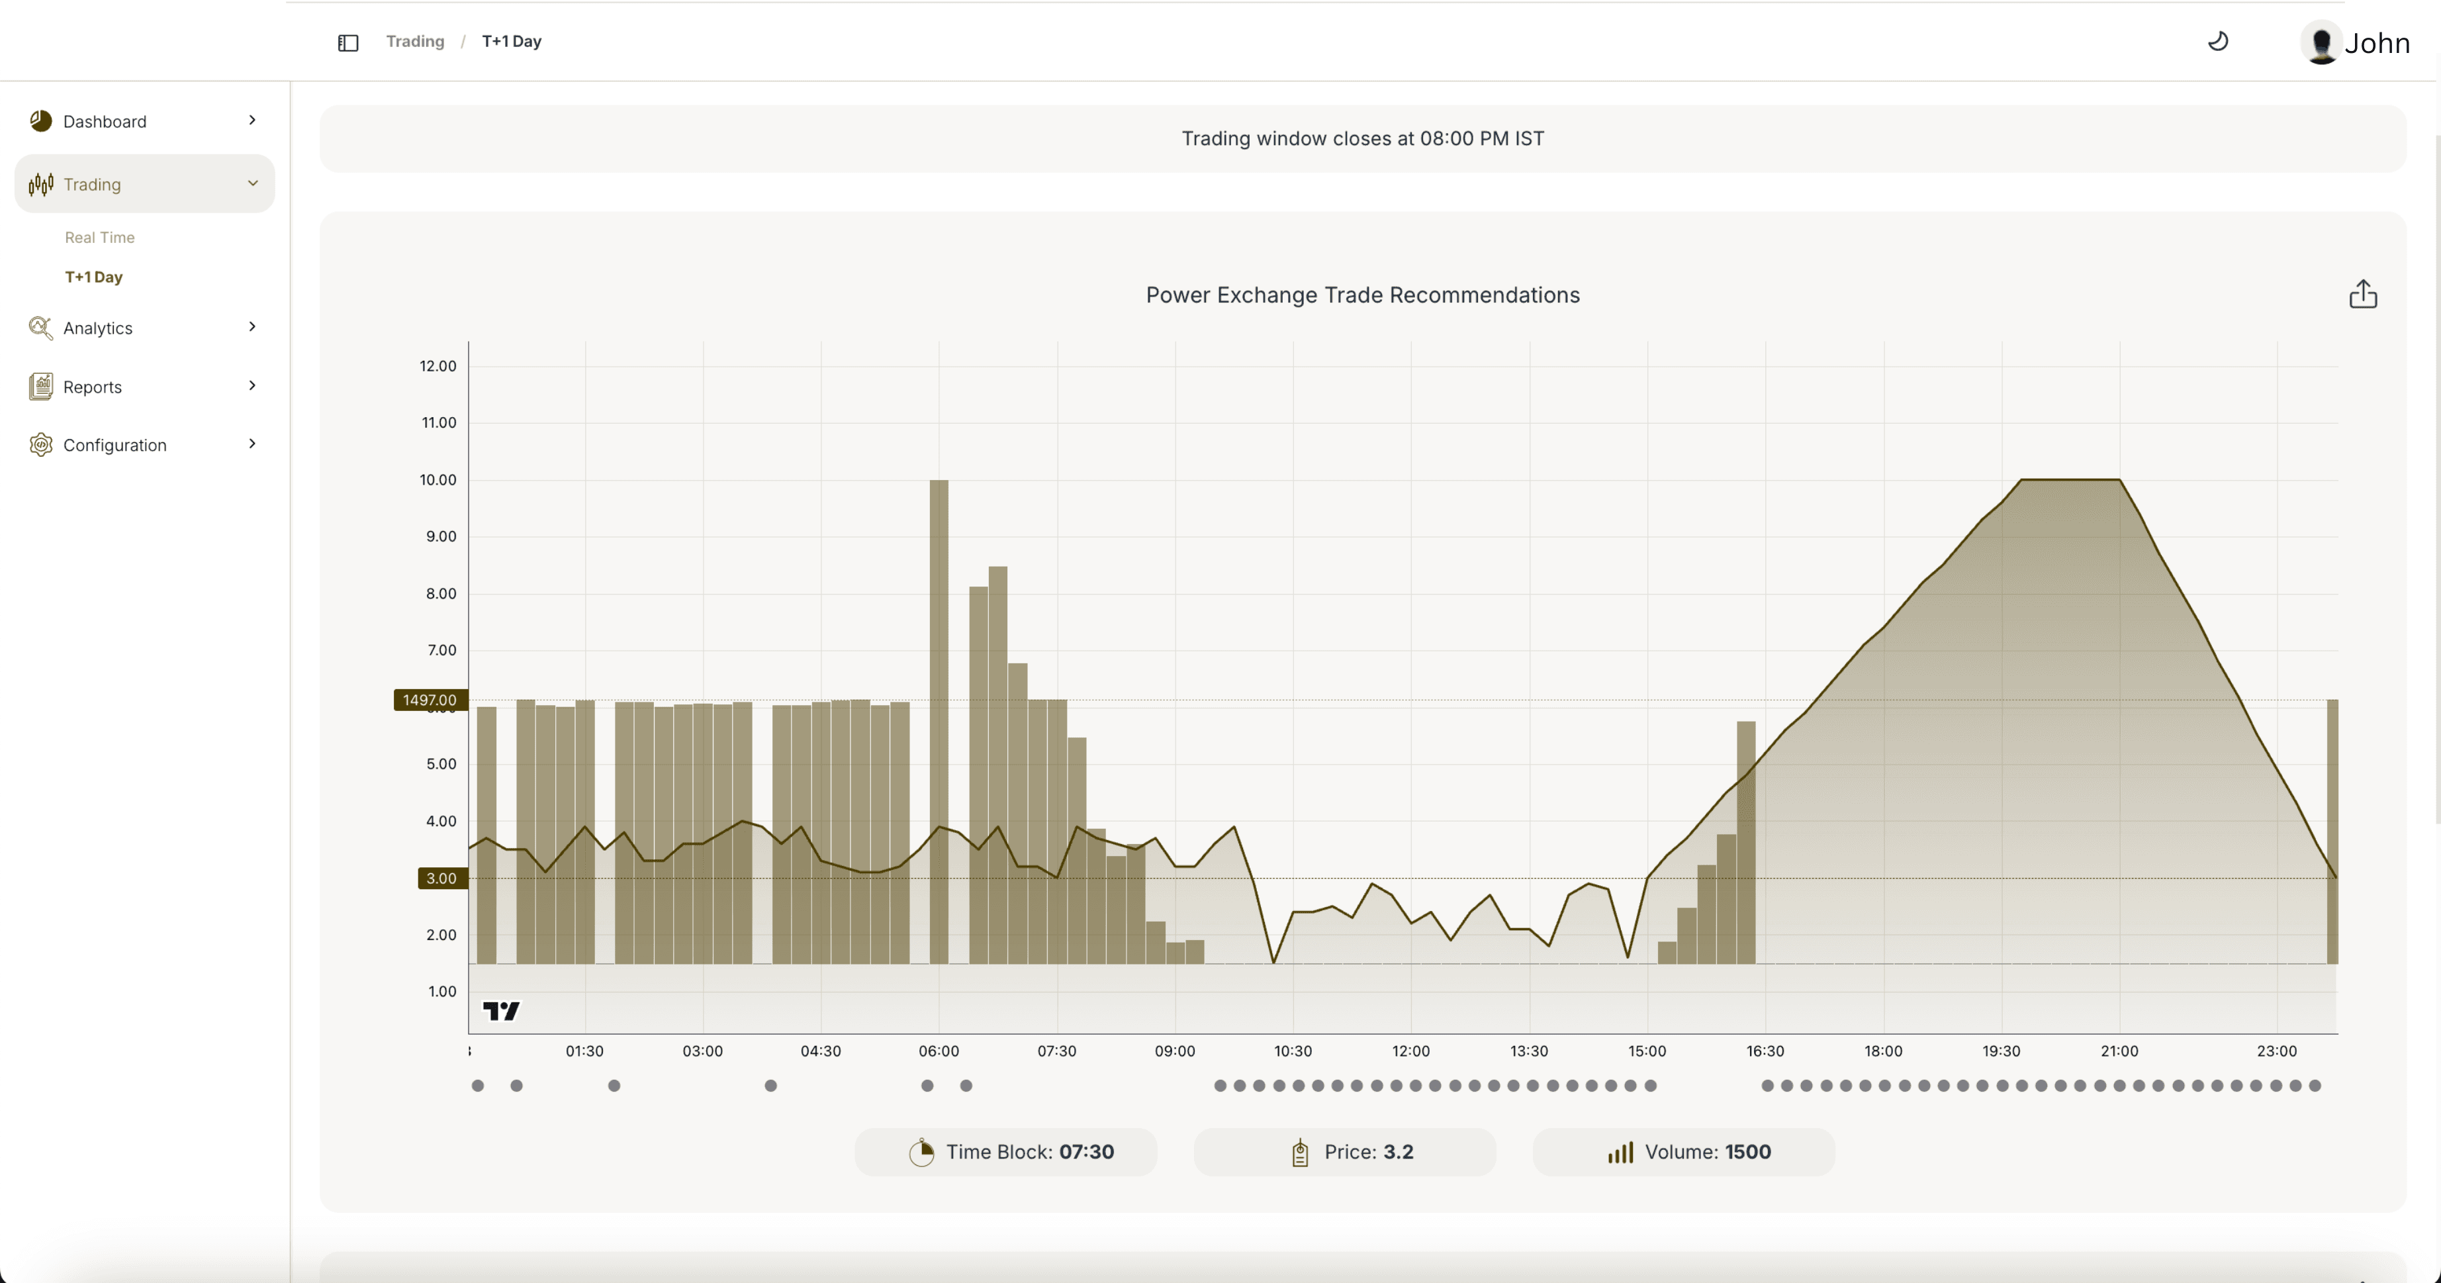The height and width of the screenshot is (1283, 2441).
Task: Click John's profile avatar
Action: point(2321,42)
